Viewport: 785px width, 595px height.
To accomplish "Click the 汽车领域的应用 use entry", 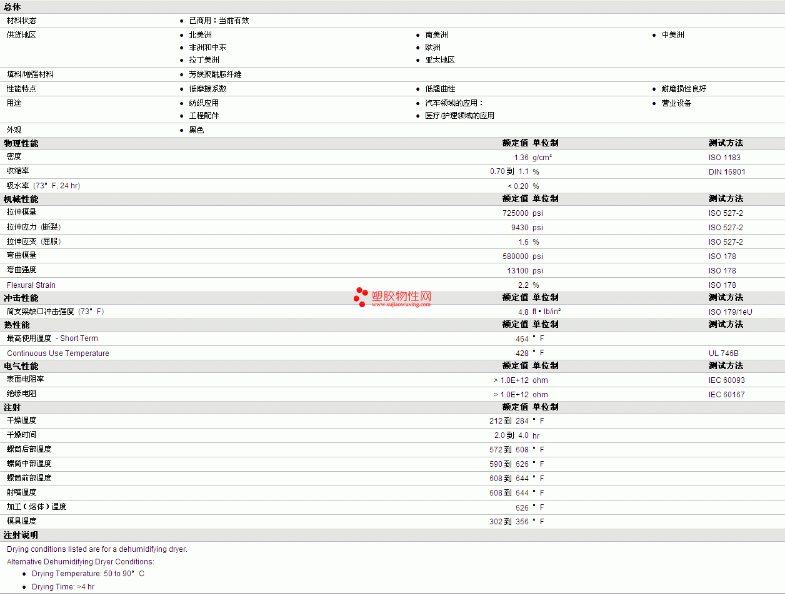I will [x=454, y=103].
